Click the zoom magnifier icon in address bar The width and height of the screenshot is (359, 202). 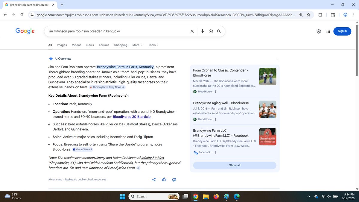(301, 15)
